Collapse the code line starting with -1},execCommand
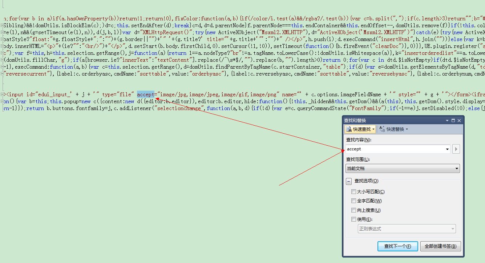 [2, 67]
